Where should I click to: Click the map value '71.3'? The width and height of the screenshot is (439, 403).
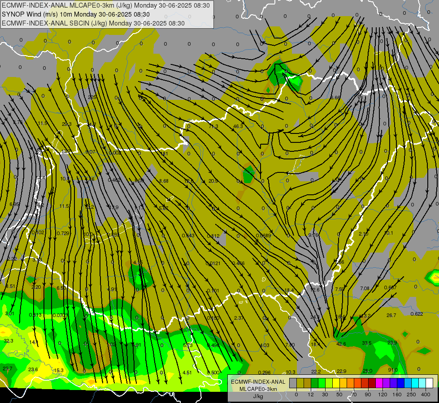point(213,126)
